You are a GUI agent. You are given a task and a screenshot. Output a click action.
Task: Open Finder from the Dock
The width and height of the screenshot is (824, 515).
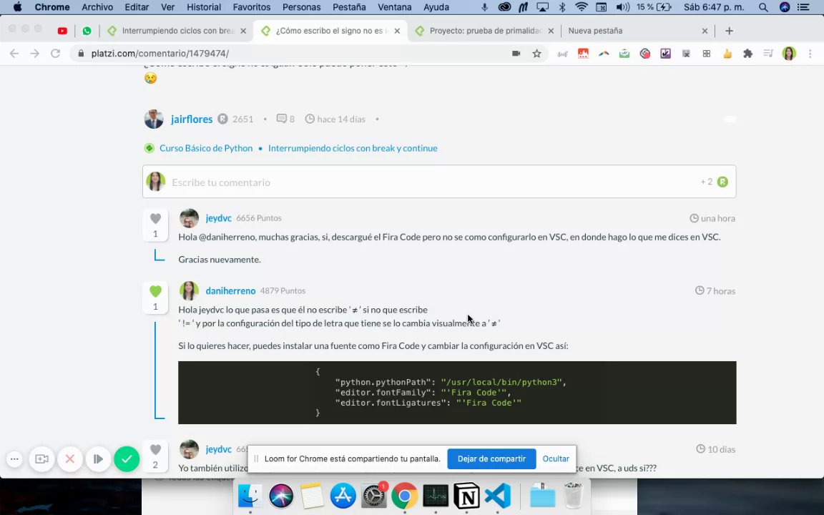[250, 496]
